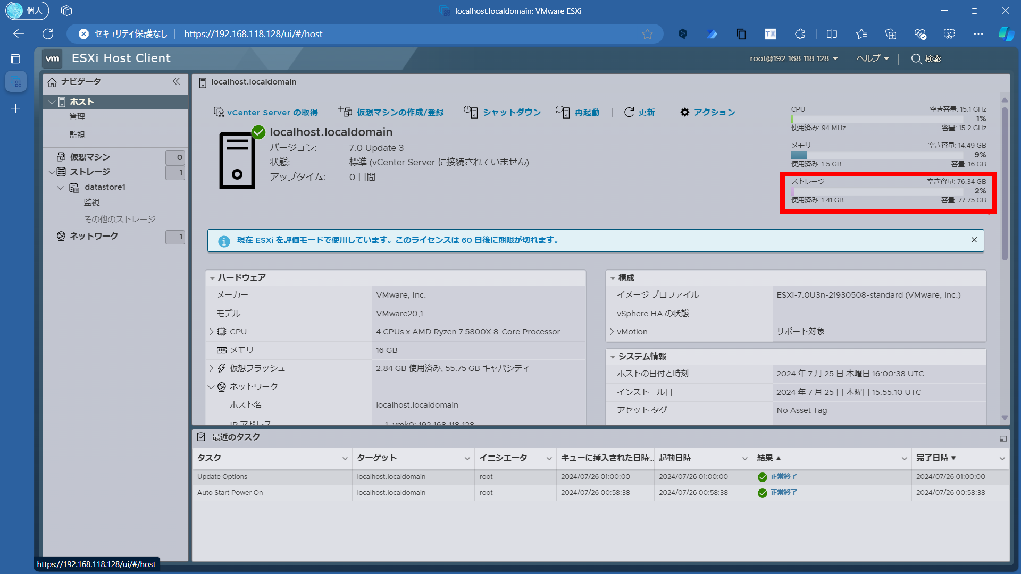Click the Shut down host icon
This screenshot has width=1021, height=574.
point(471,112)
